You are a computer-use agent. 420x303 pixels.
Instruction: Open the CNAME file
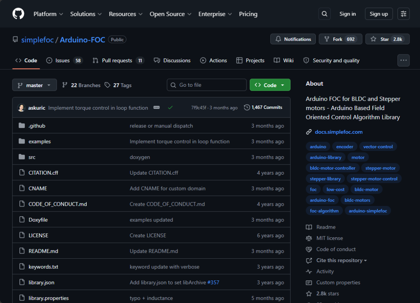click(x=38, y=188)
